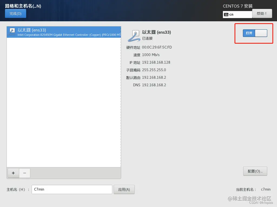Screen dimensions: 277x207
Task: Apply the hostname with 应用(A) button
Action: click(x=124, y=189)
